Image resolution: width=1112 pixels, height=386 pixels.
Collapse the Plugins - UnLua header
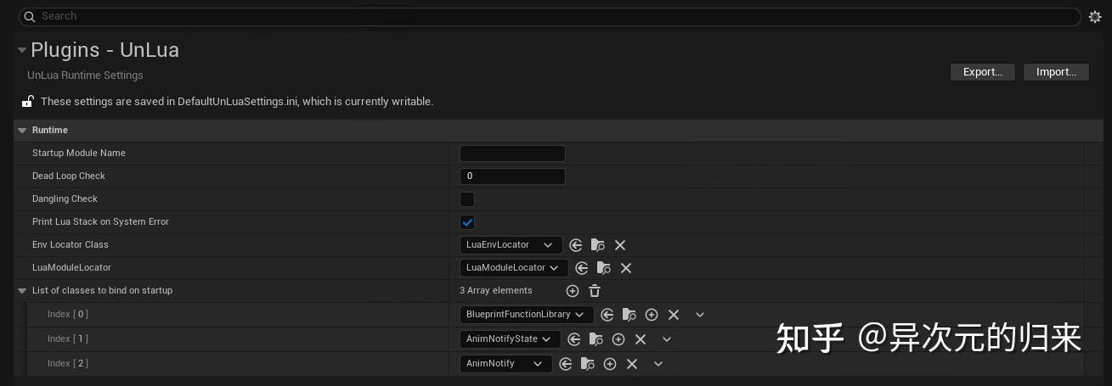22,50
